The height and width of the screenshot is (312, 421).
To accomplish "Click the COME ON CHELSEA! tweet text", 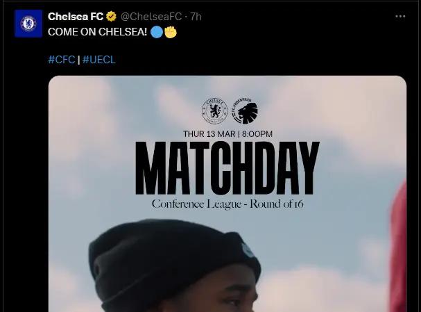I will tap(98, 32).
